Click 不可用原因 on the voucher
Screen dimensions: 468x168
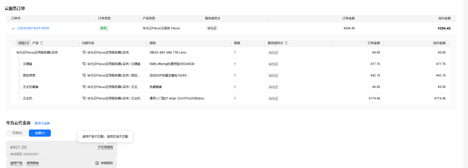[105, 147]
